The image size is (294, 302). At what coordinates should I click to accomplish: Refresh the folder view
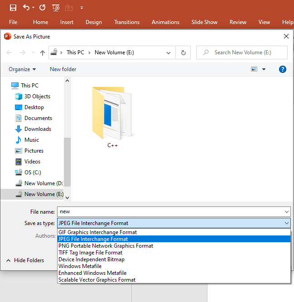[x=183, y=53]
